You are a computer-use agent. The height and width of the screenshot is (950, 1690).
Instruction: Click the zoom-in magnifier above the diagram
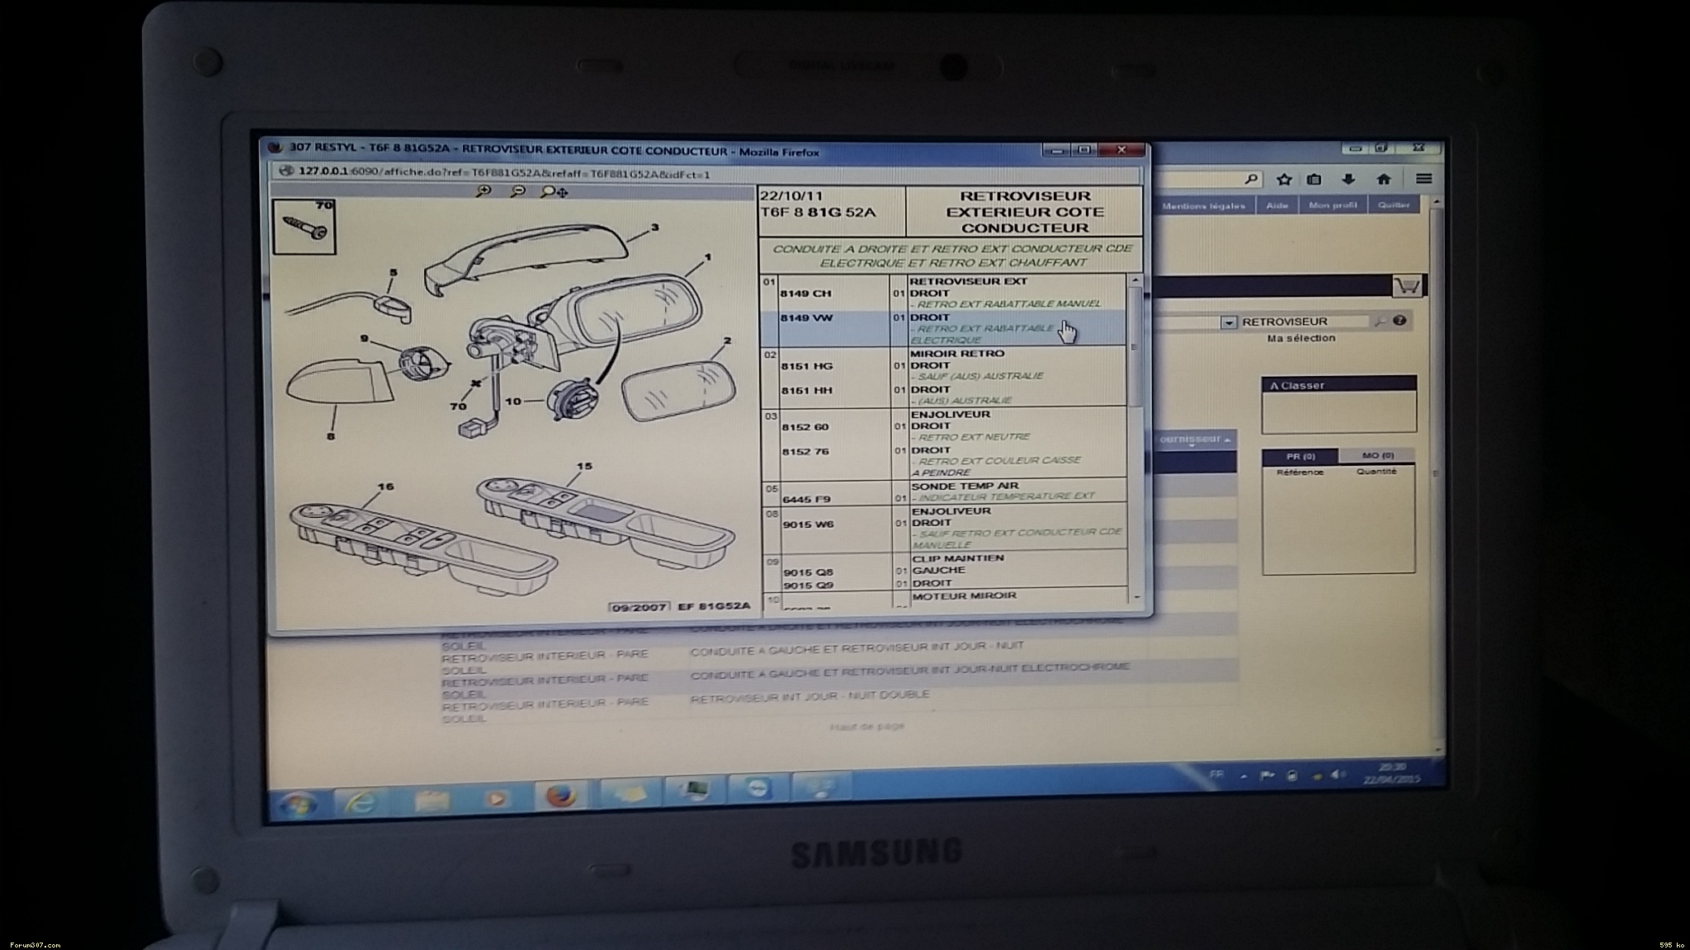[x=484, y=191]
